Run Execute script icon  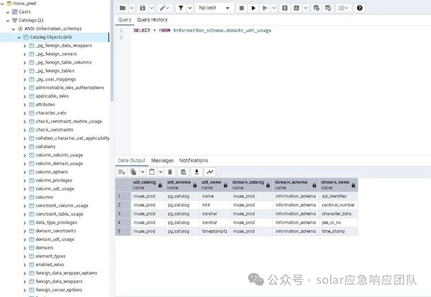click(265, 8)
